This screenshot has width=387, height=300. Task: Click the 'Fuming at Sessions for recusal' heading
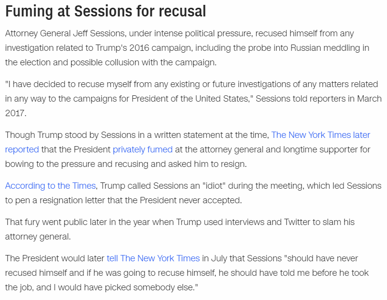click(106, 11)
